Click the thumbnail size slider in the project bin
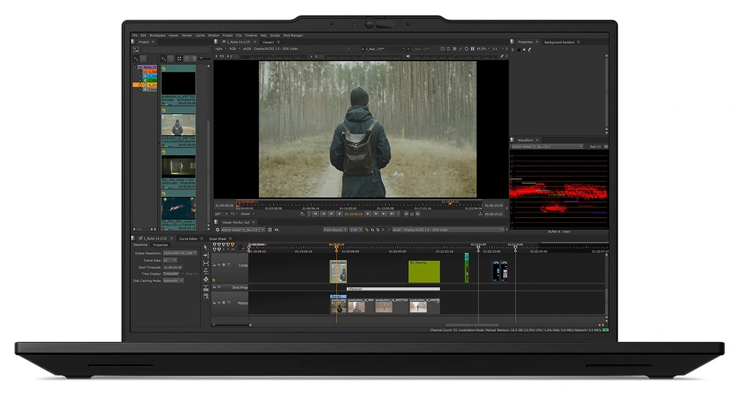This screenshot has width=739, height=395. tap(201, 58)
